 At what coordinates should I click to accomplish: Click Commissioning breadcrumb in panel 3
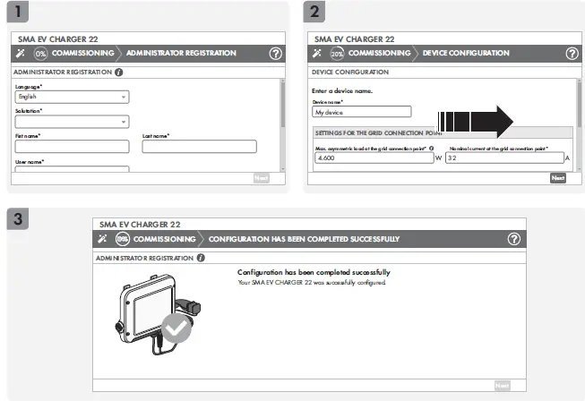[165, 239]
